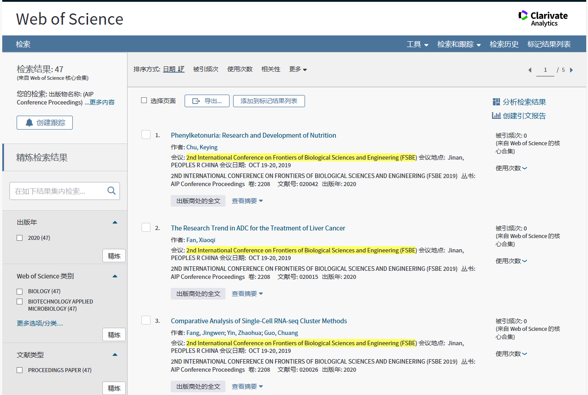Open title Phenylketonuria: Research and Development of Nutrition
Viewport: 588px width, 395px height.
(x=253, y=135)
